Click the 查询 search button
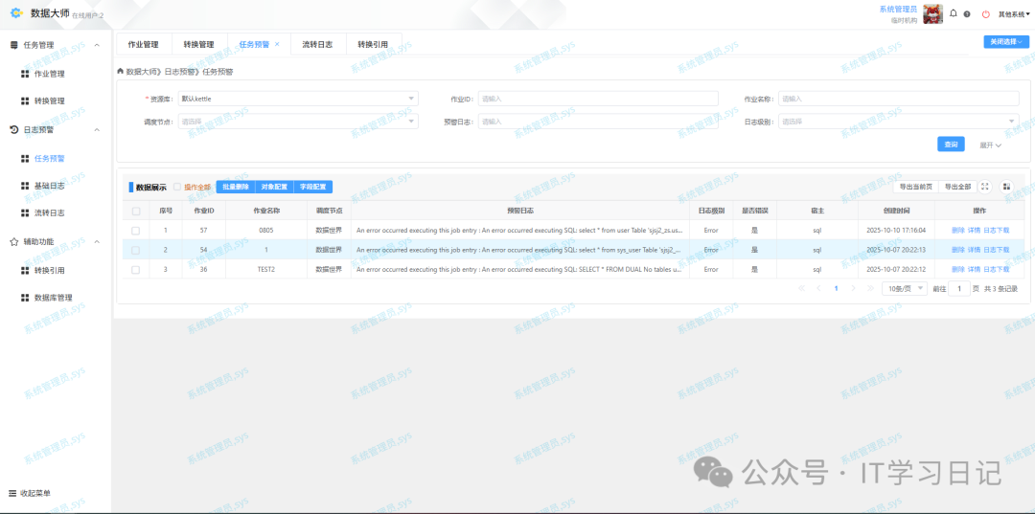 point(952,145)
